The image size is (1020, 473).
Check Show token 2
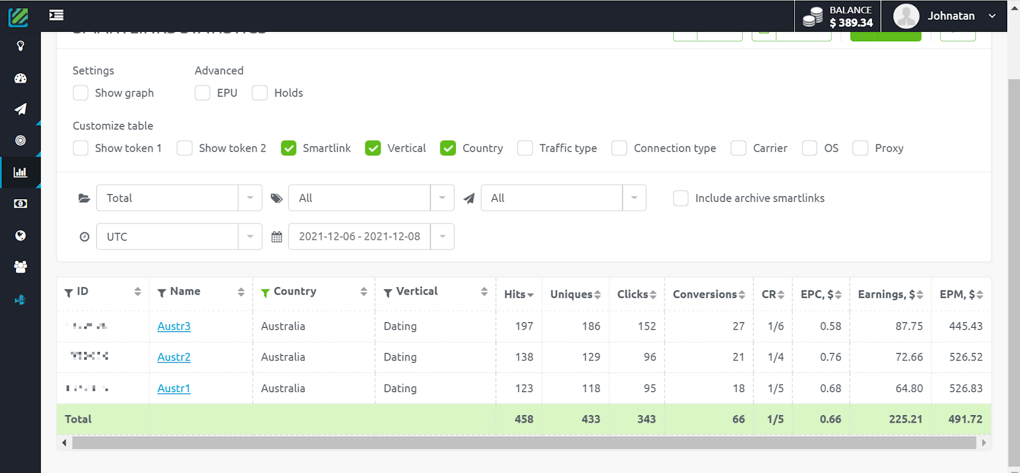[184, 148]
